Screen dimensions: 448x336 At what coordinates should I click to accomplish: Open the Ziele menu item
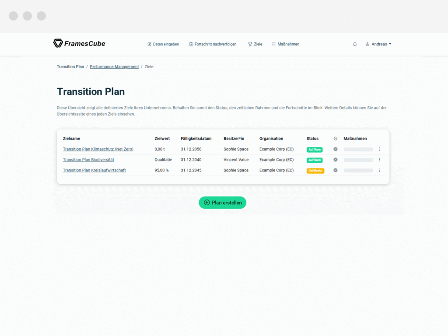click(x=255, y=44)
